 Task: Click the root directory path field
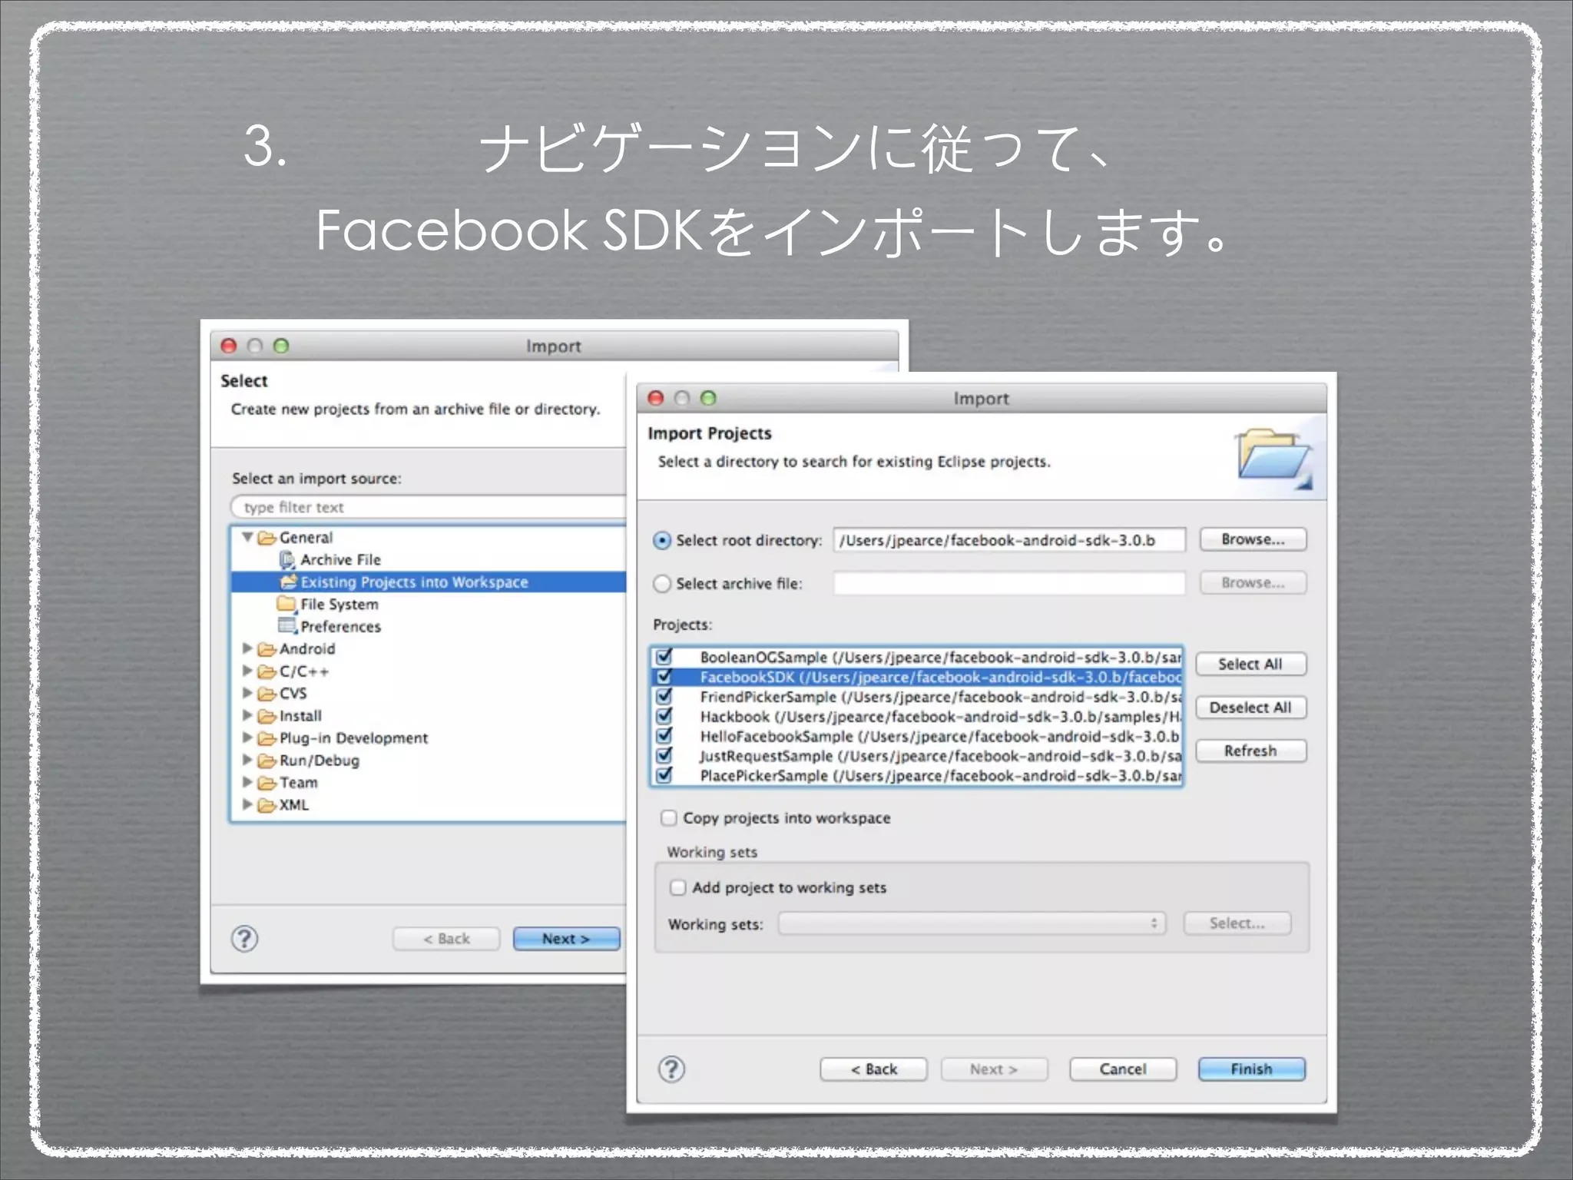(1009, 540)
